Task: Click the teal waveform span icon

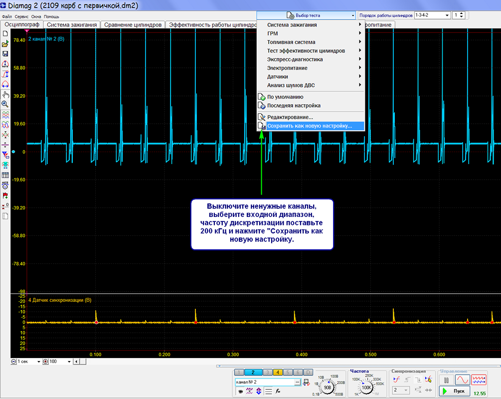Action: [x=5, y=165]
